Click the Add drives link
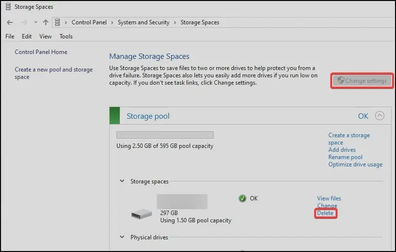The image size is (396, 252). point(342,150)
